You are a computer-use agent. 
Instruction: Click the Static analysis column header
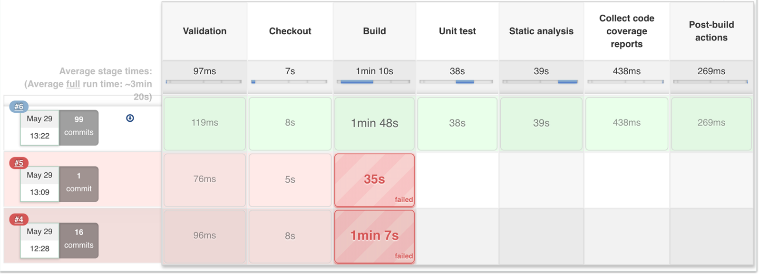pos(541,31)
